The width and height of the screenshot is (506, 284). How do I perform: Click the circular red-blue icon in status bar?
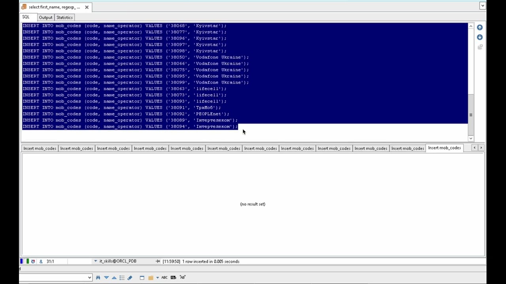click(x=33, y=261)
